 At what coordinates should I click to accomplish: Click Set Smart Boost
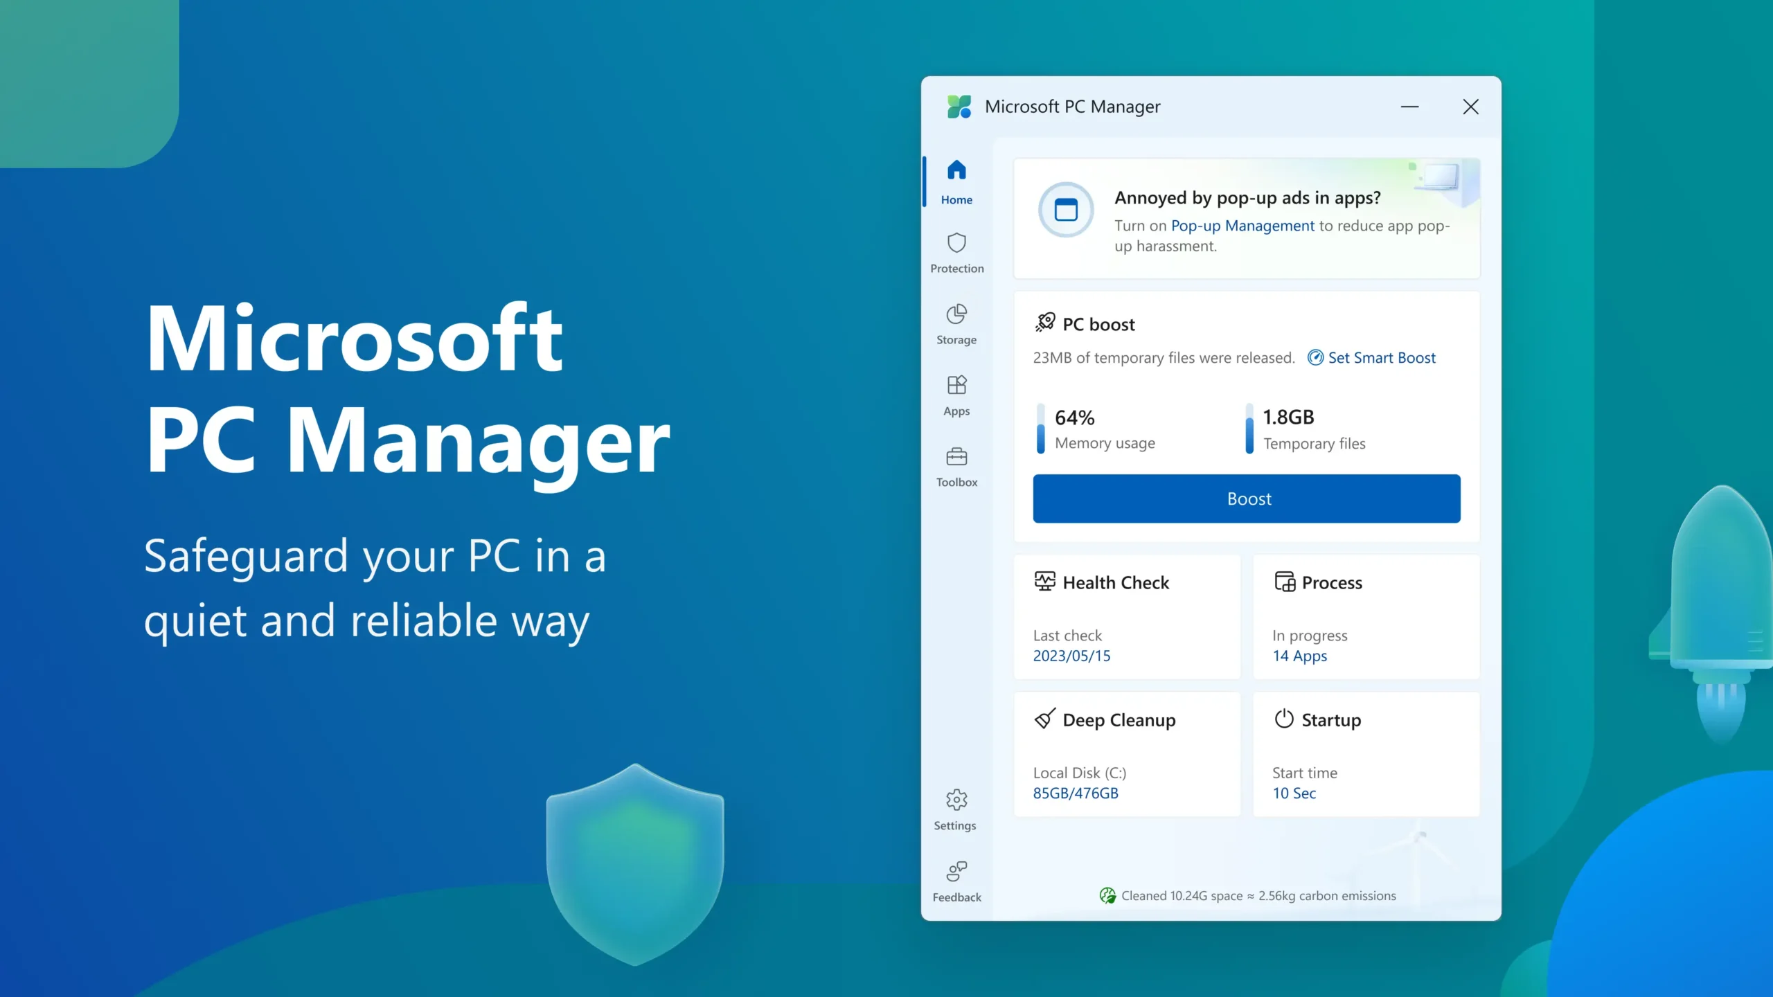point(1380,357)
